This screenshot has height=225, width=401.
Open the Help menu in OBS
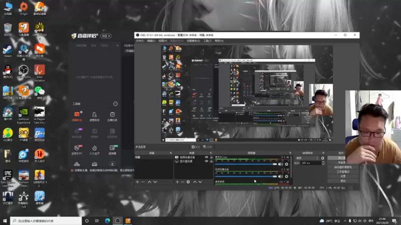pos(219,41)
